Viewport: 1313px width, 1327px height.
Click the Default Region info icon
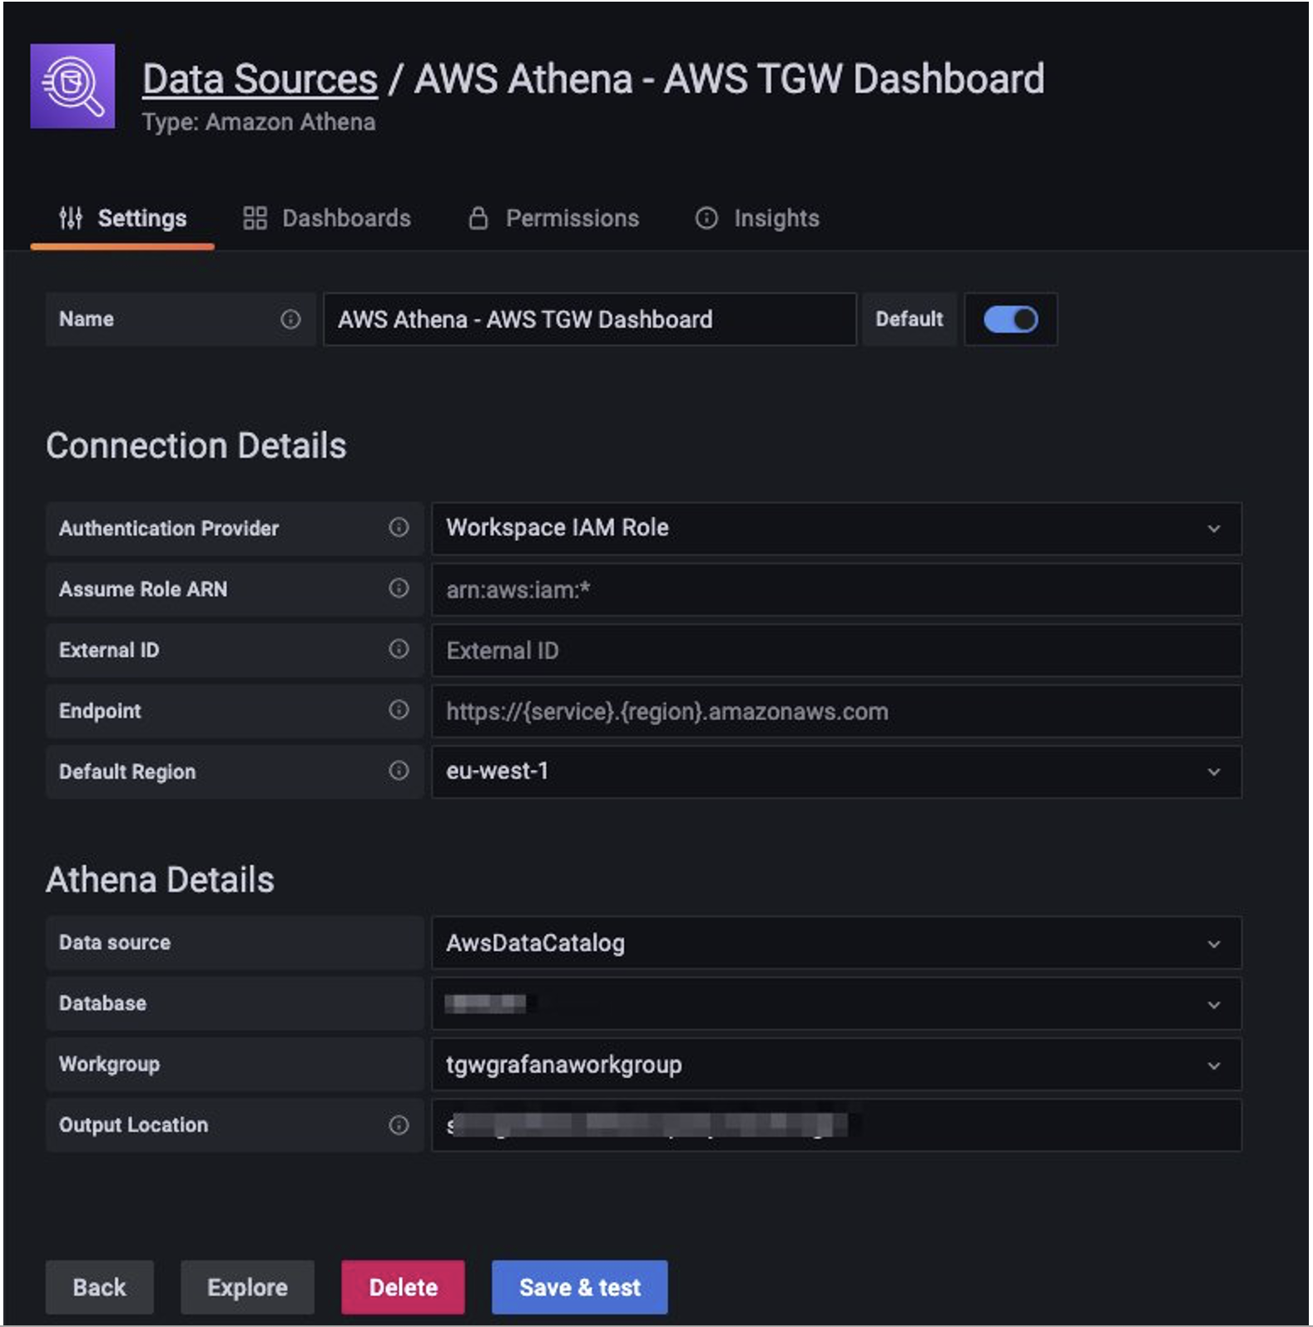[399, 770]
